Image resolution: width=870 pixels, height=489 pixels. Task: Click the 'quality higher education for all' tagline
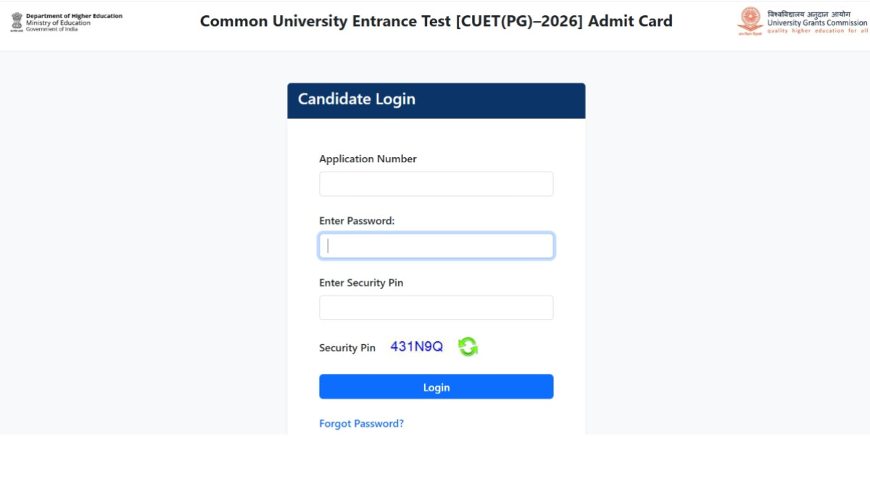click(x=816, y=31)
